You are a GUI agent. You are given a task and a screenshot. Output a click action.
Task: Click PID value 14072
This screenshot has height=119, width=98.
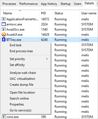[45, 19]
